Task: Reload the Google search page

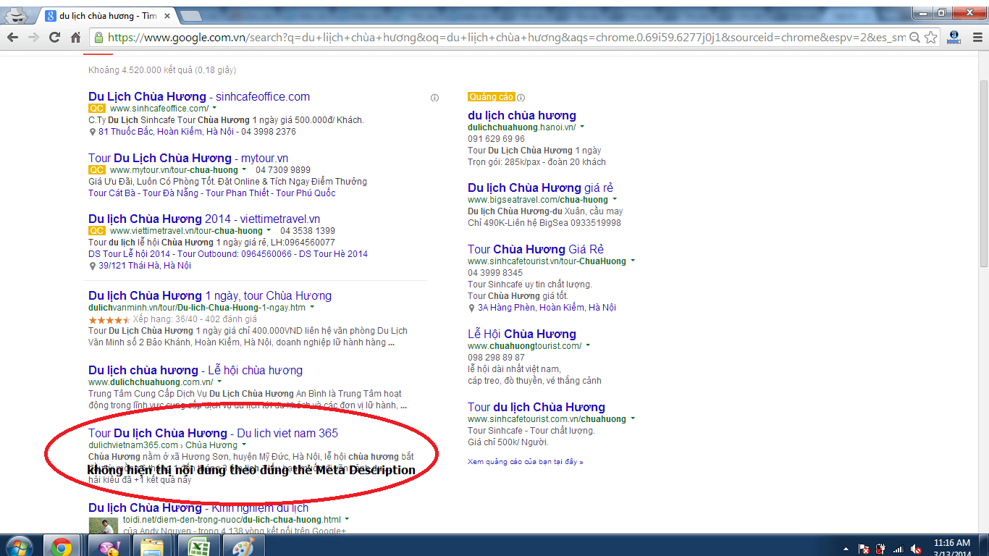Action: click(54, 38)
